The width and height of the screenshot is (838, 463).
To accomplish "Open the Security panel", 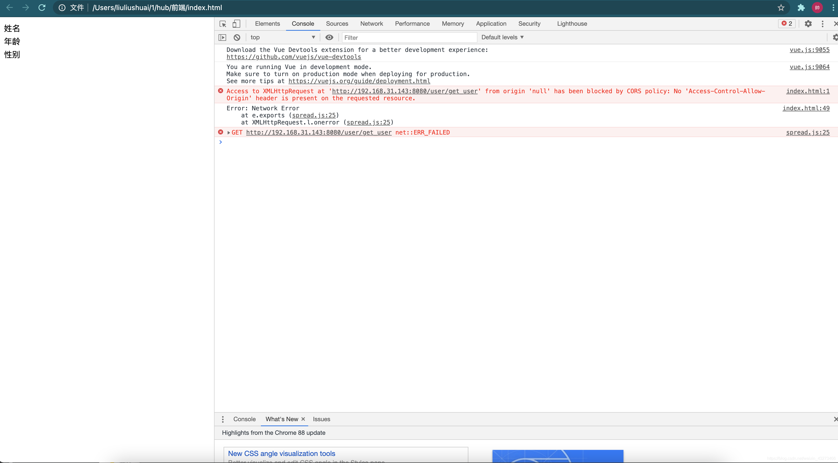I will (529, 23).
